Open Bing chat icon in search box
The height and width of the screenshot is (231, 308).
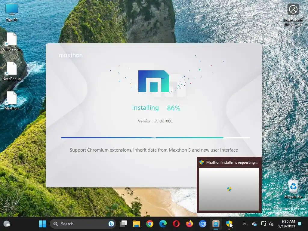(x=111, y=224)
